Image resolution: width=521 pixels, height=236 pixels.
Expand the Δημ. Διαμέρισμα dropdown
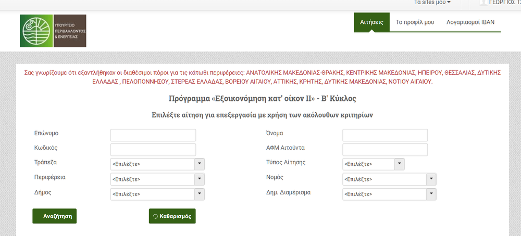coord(389,194)
